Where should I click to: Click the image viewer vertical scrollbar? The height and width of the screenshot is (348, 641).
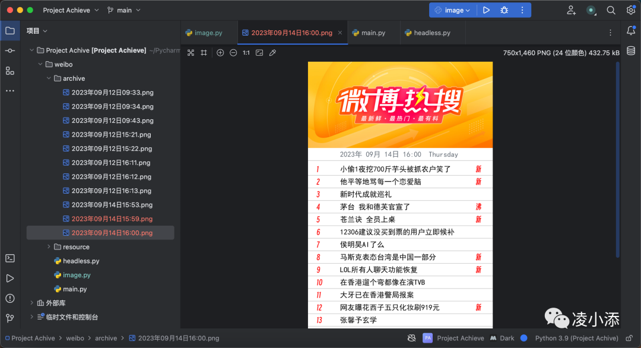point(618,160)
